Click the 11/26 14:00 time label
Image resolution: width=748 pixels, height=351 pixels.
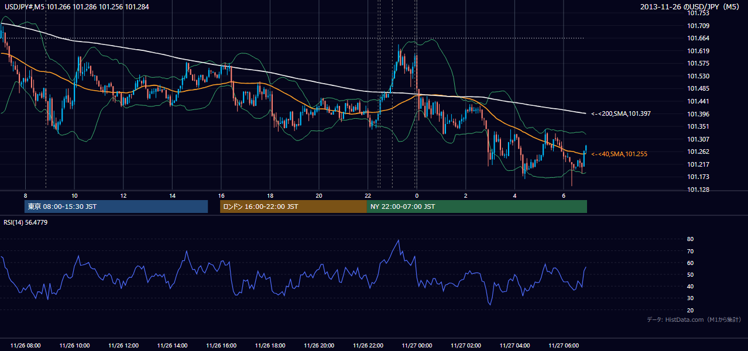[172, 346]
